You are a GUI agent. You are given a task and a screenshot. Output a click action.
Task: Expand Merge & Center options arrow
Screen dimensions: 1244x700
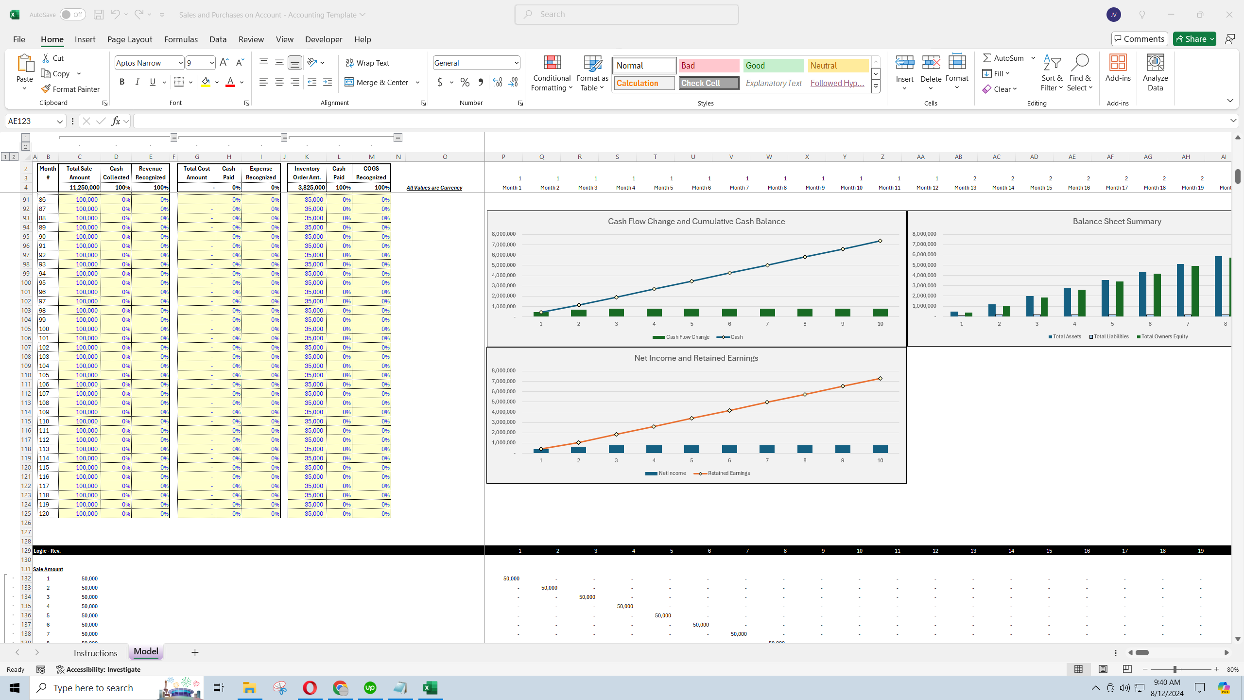coord(417,82)
